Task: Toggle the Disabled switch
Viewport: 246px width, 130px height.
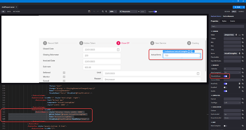Action: (225, 87)
